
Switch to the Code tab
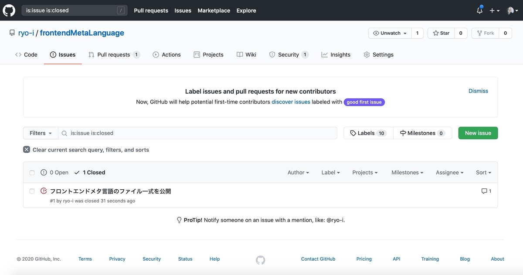point(26,55)
